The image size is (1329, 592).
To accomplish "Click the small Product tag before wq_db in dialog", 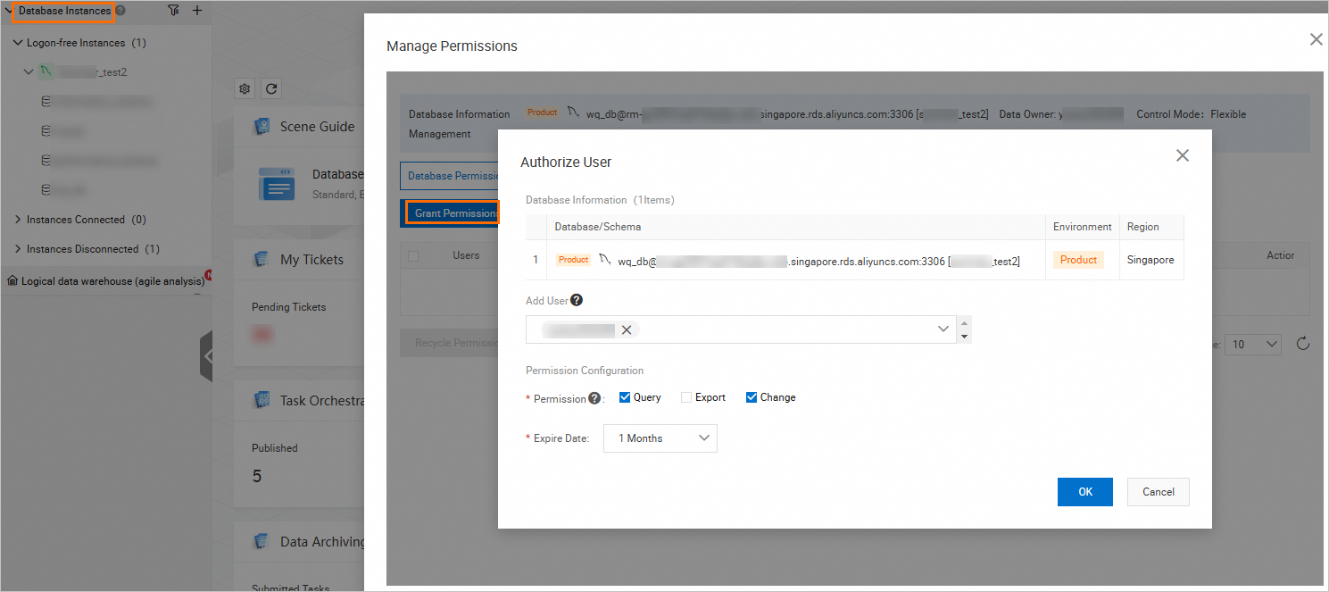I will tap(573, 260).
